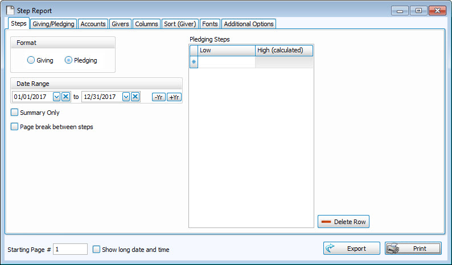Screen dimensions: 452x265
Task: Open the start date dropdown calendar
Action: pyautogui.click(x=56, y=97)
